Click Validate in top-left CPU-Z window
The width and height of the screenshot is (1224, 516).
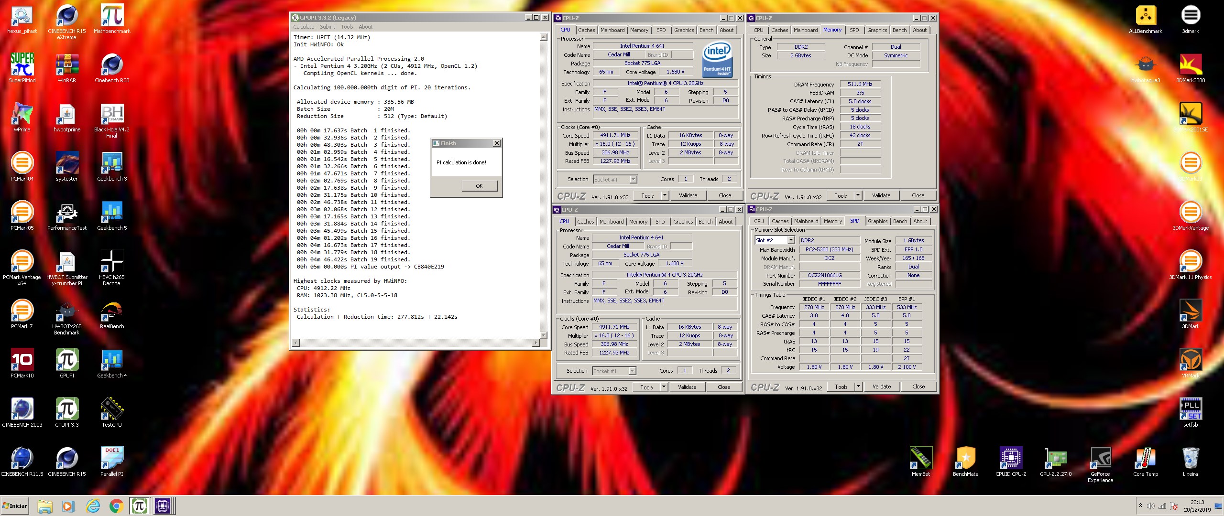tap(688, 195)
